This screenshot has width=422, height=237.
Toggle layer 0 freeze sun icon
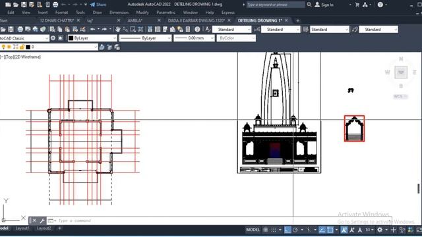click(9, 47)
